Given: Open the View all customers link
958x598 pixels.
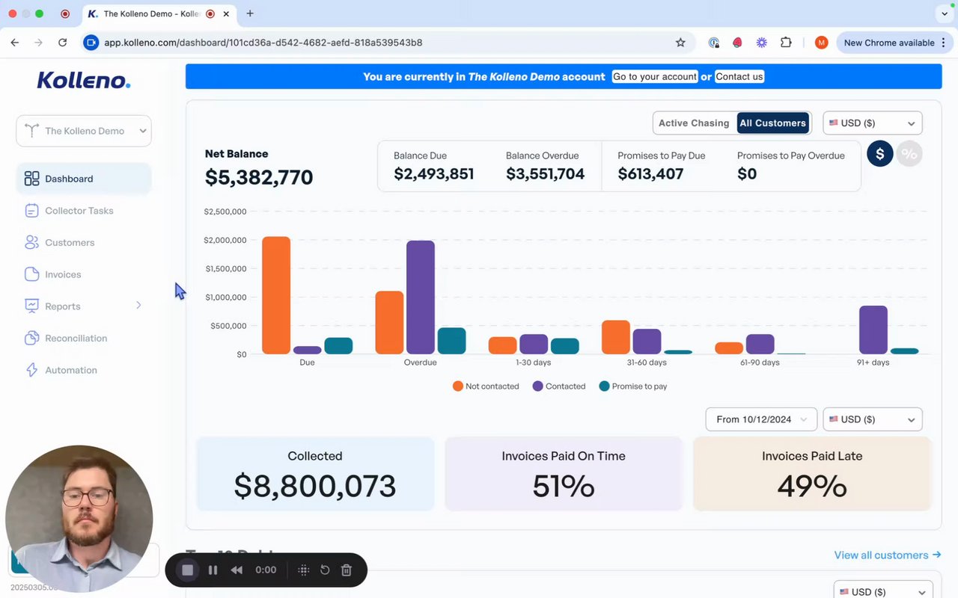Looking at the screenshot, I should pyautogui.click(x=888, y=555).
